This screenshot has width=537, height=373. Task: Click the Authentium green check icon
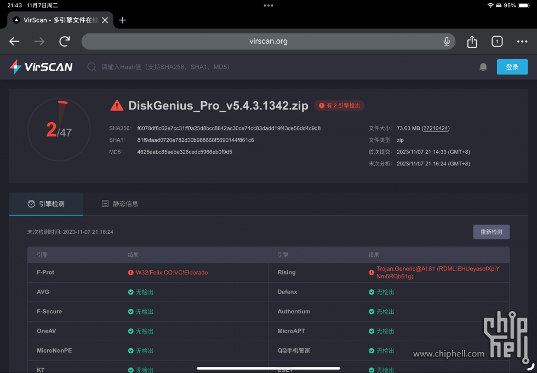(372, 312)
